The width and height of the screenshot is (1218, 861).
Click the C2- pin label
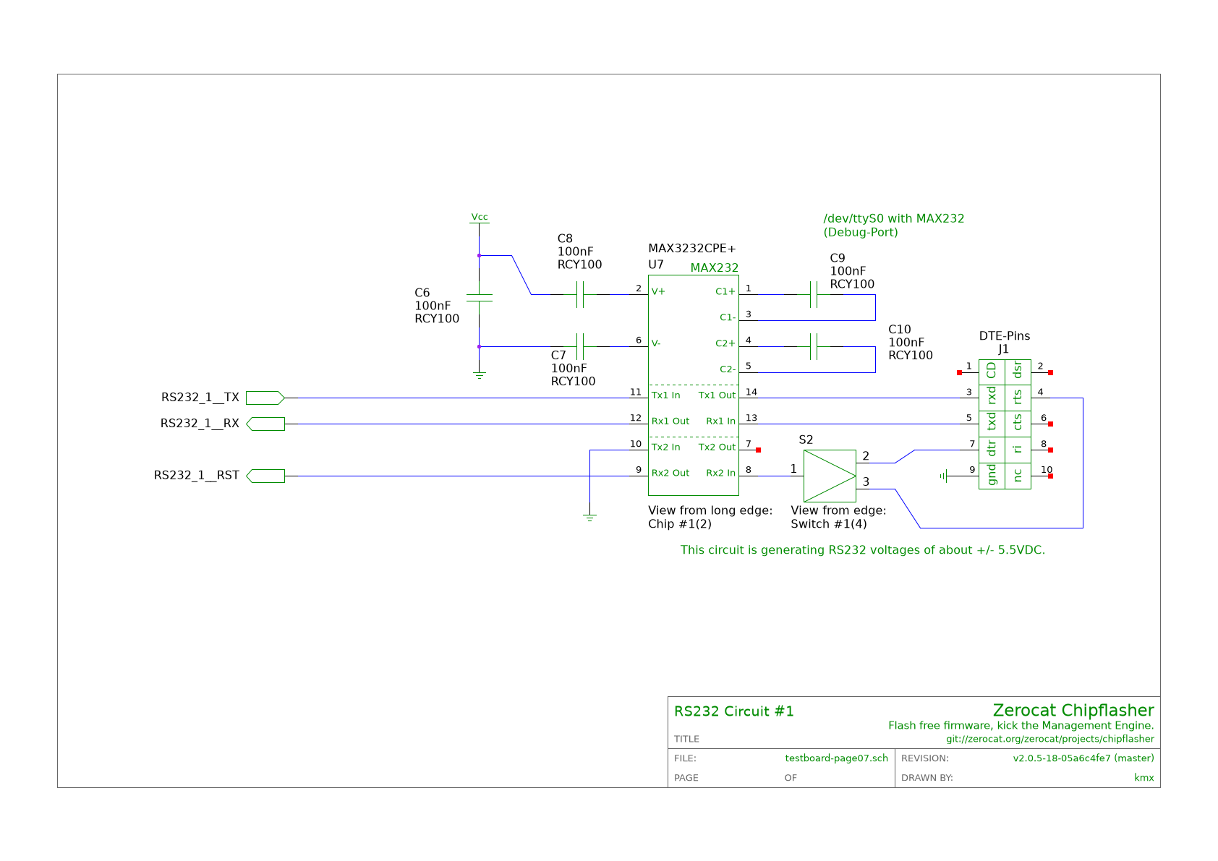pos(728,369)
